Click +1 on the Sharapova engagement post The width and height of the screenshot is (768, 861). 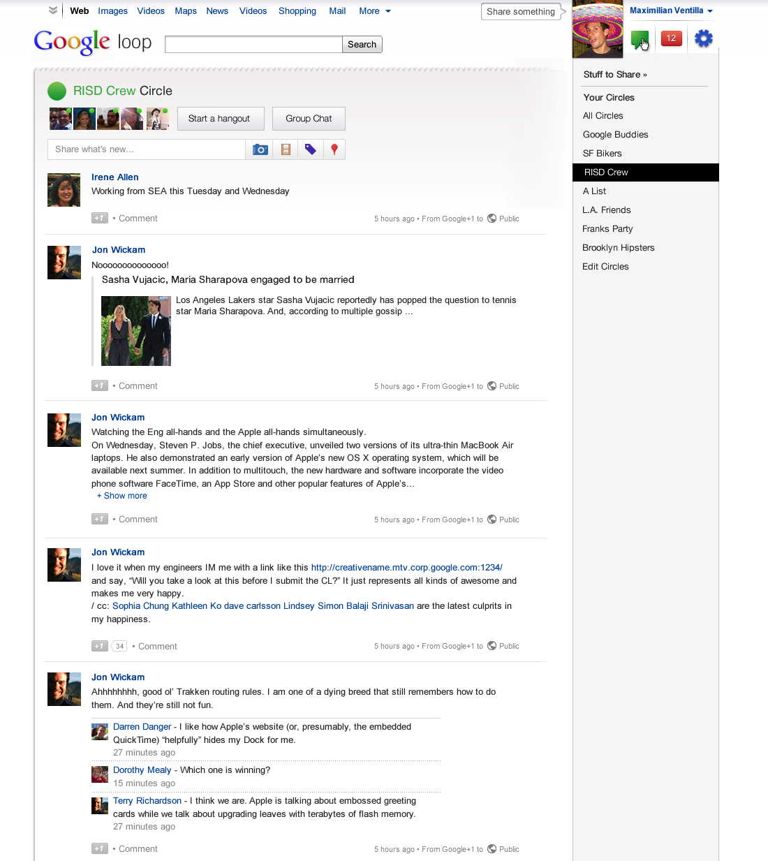(100, 386)
